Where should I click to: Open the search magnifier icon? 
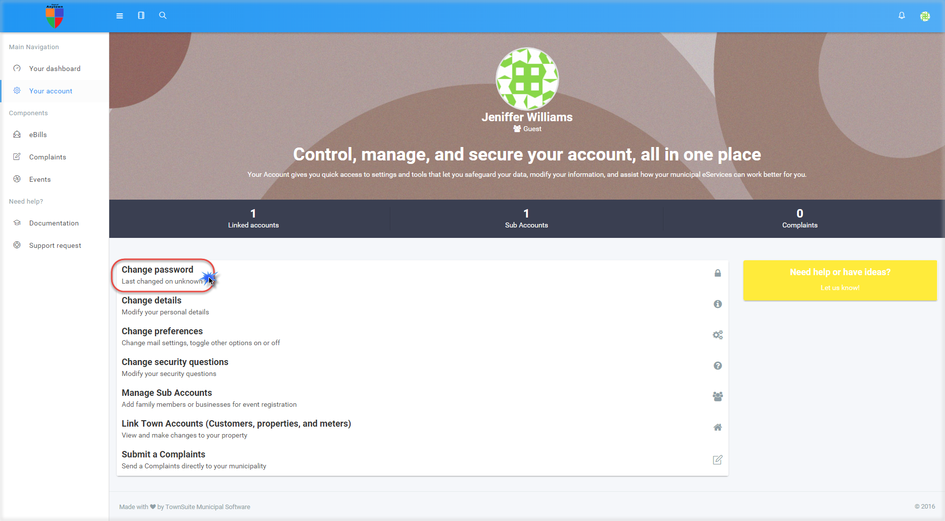[162, 15]
